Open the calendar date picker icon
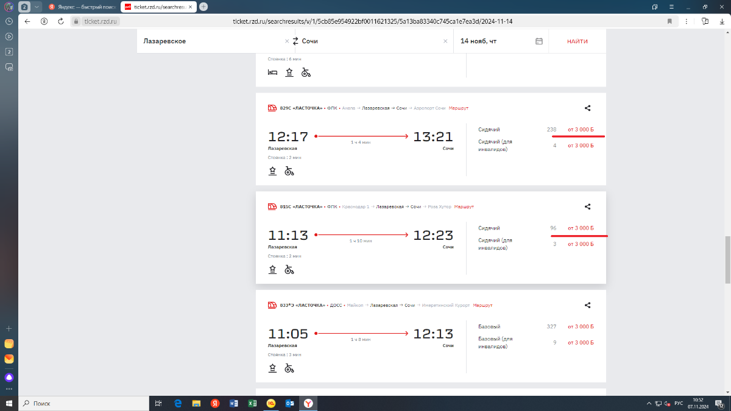731x411 pixels. pos(539,41)
